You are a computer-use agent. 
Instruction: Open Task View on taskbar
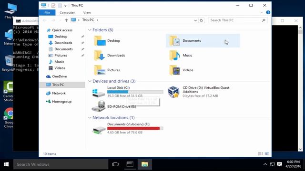point(115,164)
